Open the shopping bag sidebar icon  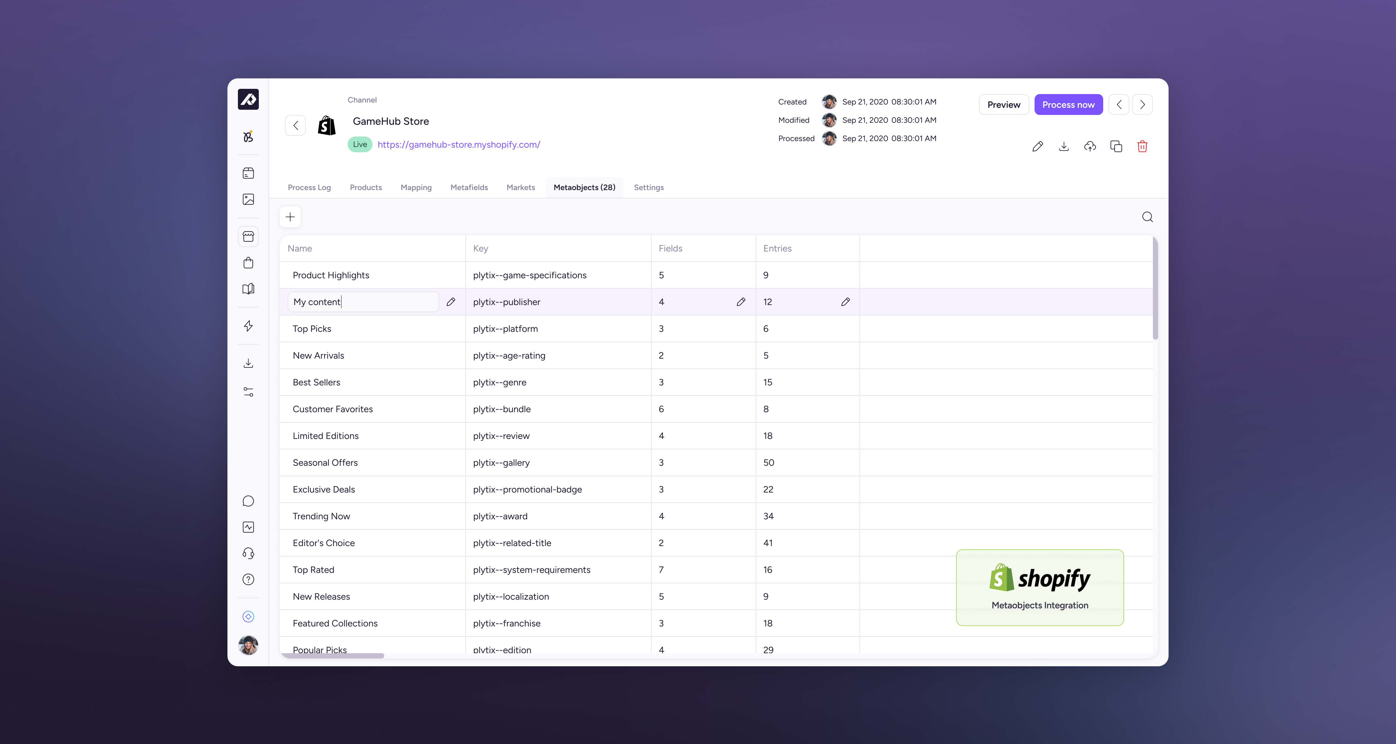(248, 263)
